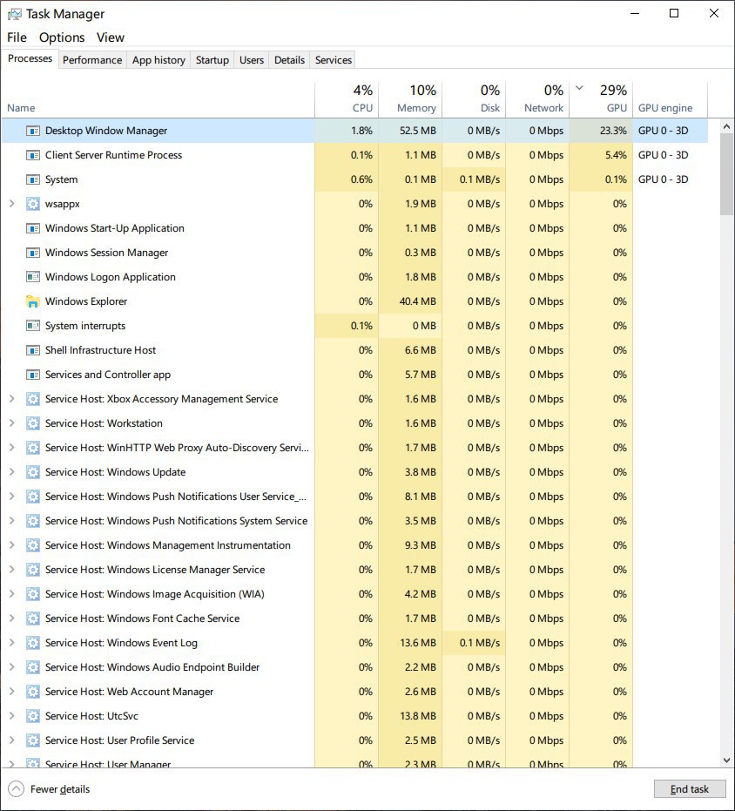Expand the wsappx process group
The width and height of the screenshot is (735, 811).
tap(11, 204)
